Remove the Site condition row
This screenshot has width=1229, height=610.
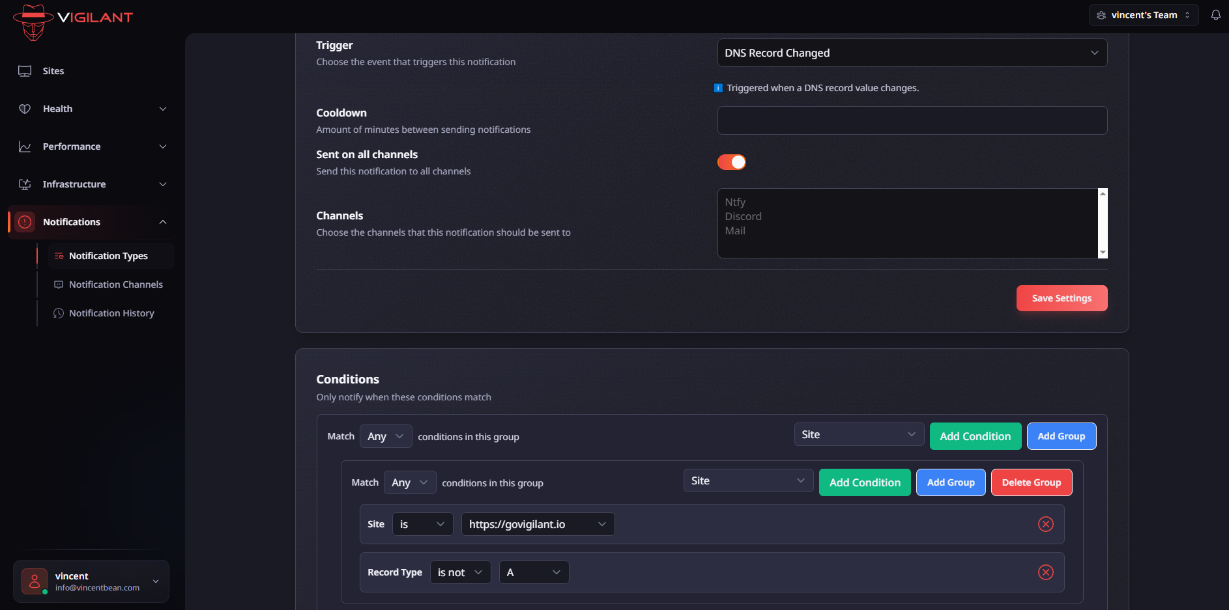pyautogui.click(x=1045, y=524)
